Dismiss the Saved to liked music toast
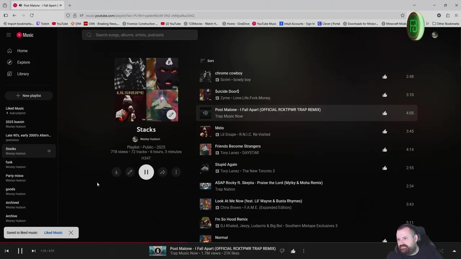 [x=71, y=233]
